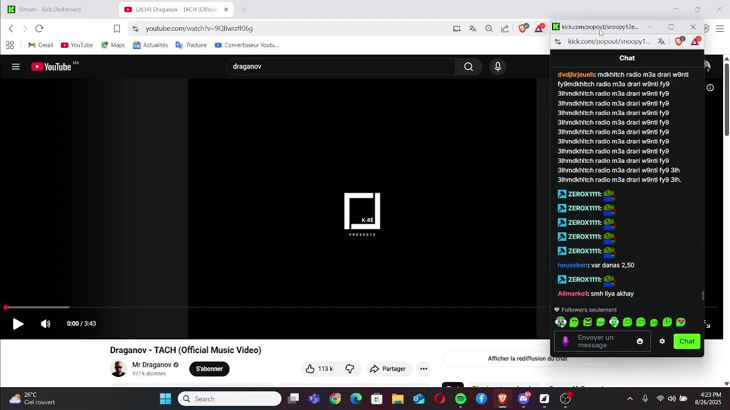Open Kick chat settings gear
Screen dimensions: 730x410
pyautogui.click(x=662, y=342)
